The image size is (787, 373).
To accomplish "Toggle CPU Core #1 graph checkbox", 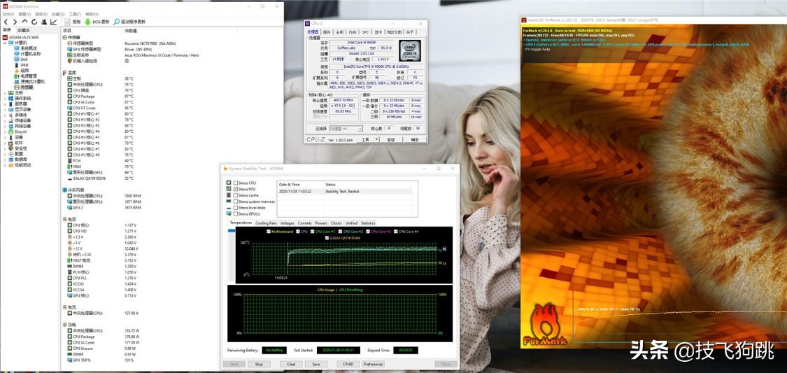I will 313,232.
